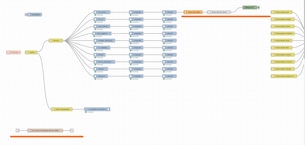Select the Longitude node in the Tor_31 row

(136, 19)
